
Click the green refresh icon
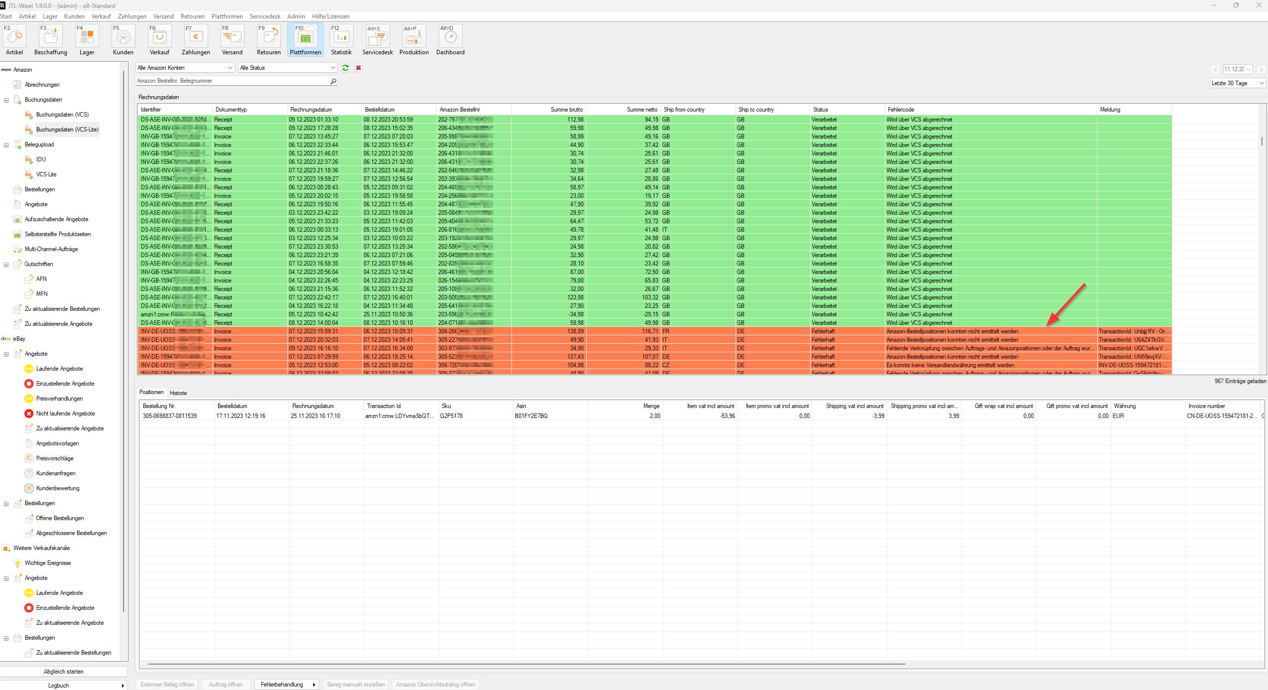tap(346, 68)
